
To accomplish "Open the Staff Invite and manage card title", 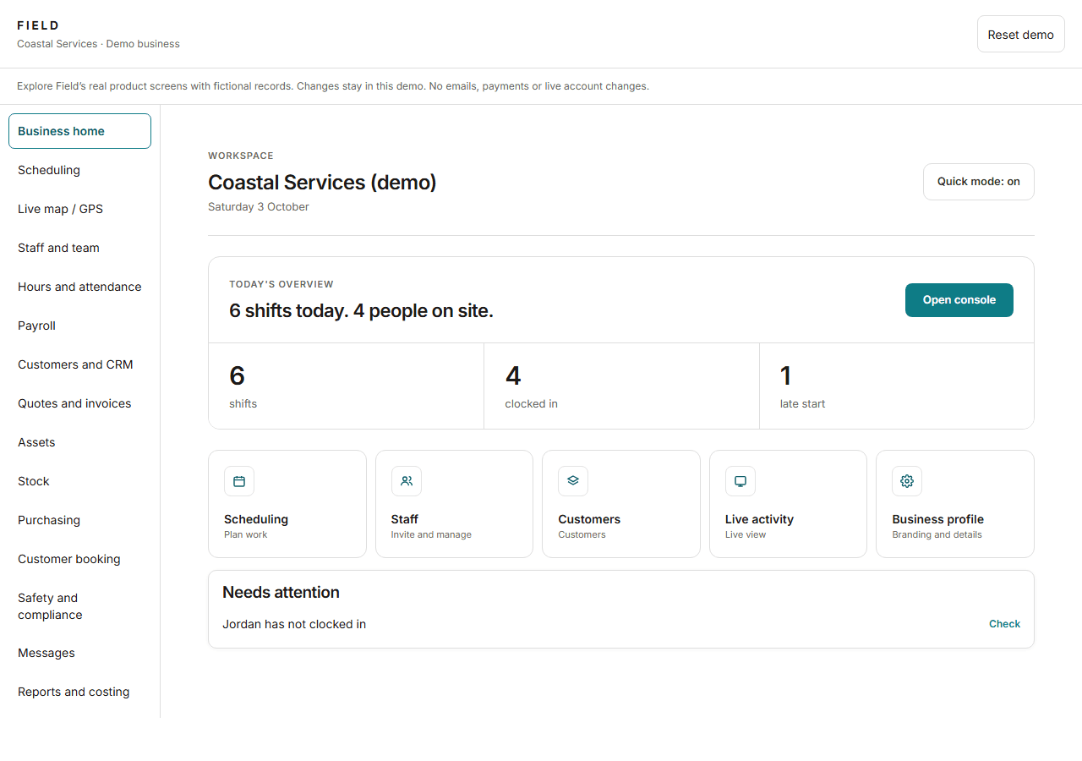I will pyautogui.click(x=405, y=519).
